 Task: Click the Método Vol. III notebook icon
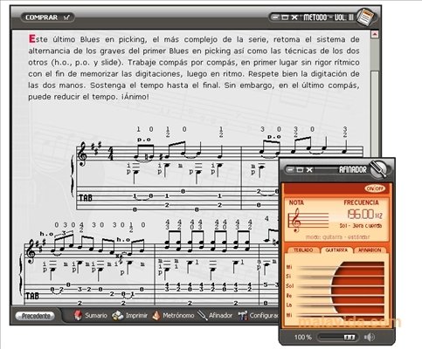[365, 17]
